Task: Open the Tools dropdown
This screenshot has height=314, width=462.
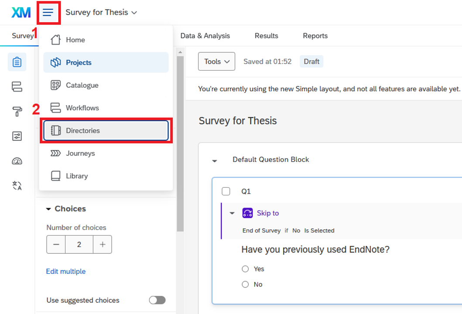Action: tap(216, 61)
